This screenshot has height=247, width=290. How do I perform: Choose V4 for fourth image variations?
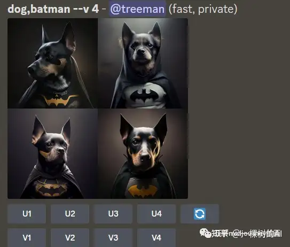[x=156, y=238]
